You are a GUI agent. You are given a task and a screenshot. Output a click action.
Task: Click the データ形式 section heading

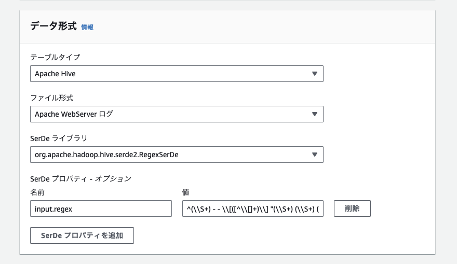(x=53, y=26)
